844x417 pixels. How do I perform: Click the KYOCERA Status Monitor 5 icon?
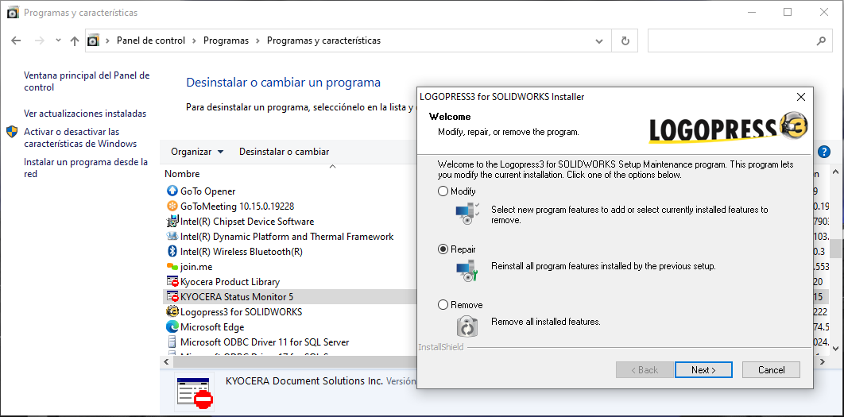[x=172, y=296]
